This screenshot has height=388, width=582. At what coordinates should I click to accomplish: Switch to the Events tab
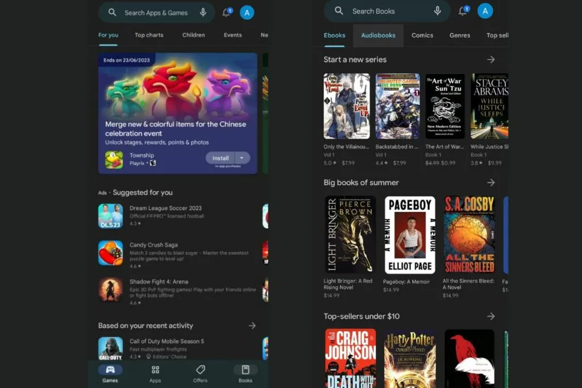(x=232, y=35)
